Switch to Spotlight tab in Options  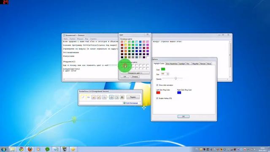click(x=182, y=64)
